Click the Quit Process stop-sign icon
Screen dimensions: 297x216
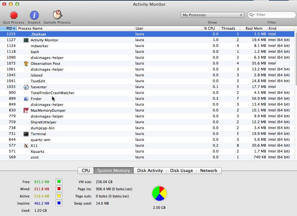coord(13,15)
